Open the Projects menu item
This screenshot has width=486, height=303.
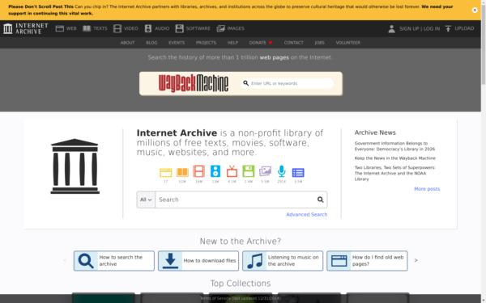click(206, 43)
